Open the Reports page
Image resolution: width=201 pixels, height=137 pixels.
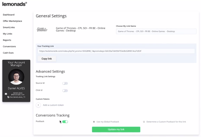7,40
